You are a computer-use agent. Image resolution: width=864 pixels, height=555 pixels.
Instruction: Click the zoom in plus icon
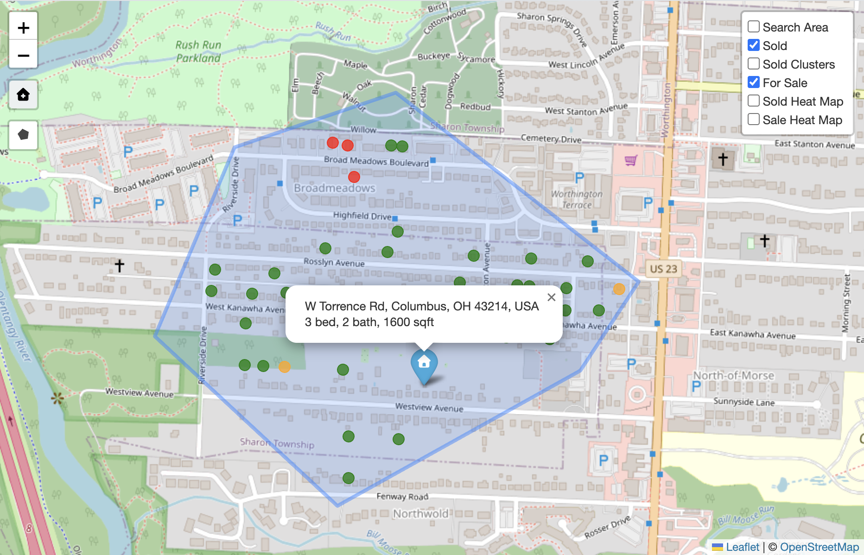tap(23, 27)
